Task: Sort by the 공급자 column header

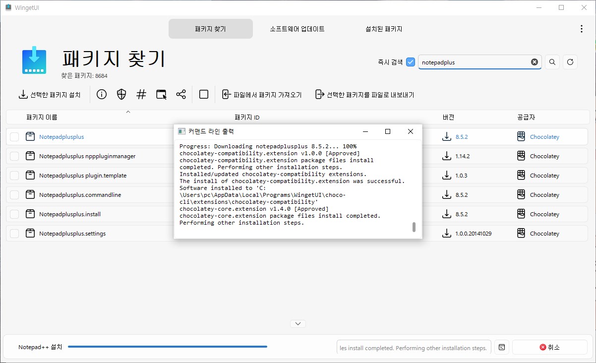Action: (x=526, y=117)
